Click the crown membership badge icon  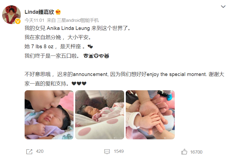tap(58, 12)
